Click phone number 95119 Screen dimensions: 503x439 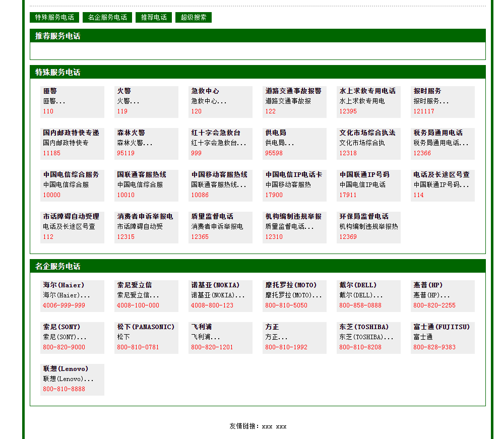126,153
